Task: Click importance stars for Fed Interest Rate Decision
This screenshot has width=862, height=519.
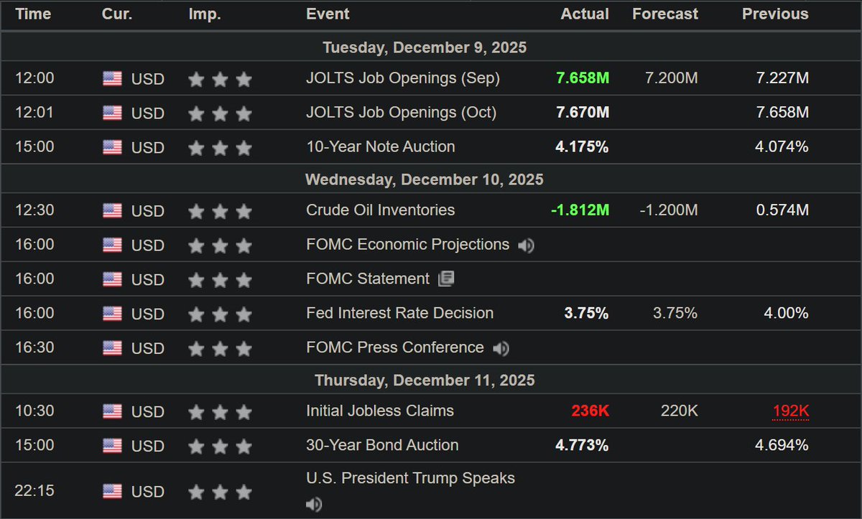Action: point(220,314)
